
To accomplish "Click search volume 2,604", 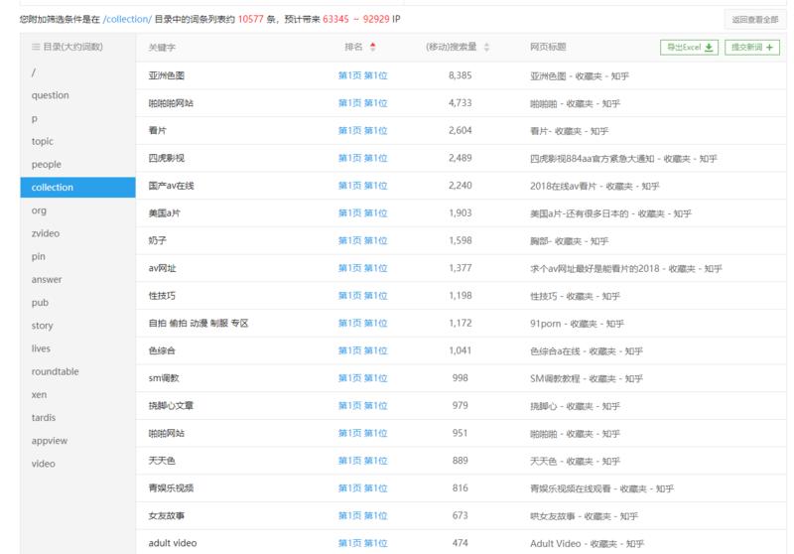I will [460, 130].
